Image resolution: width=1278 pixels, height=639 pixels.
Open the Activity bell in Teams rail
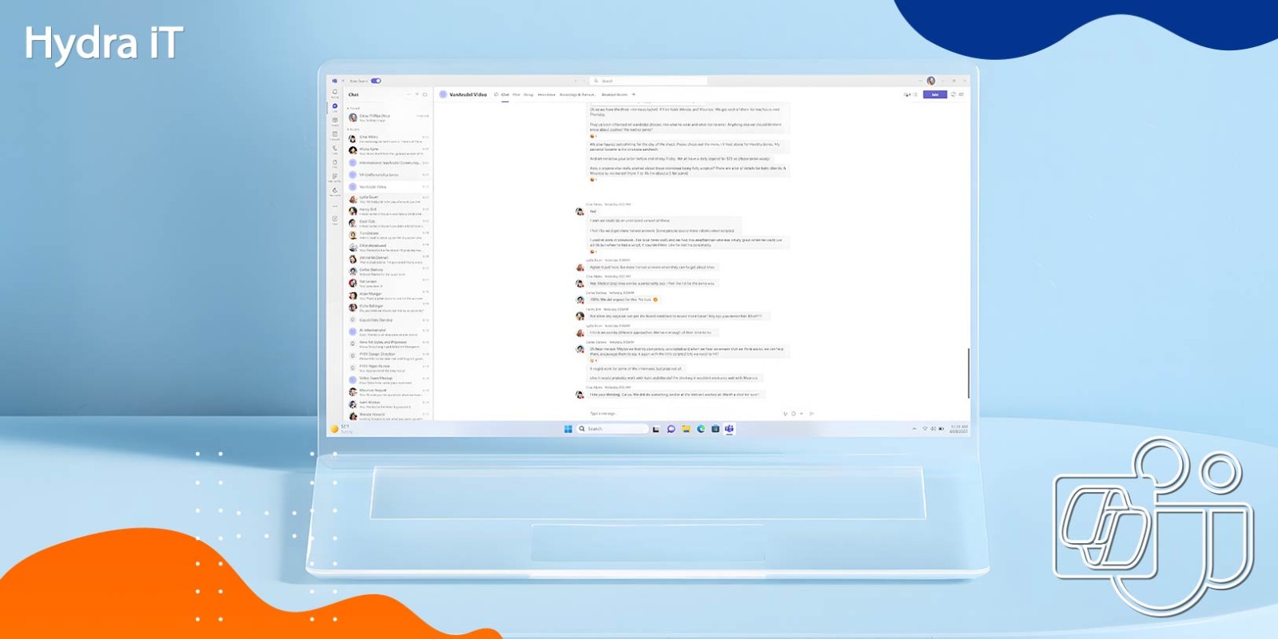(335, 93)
